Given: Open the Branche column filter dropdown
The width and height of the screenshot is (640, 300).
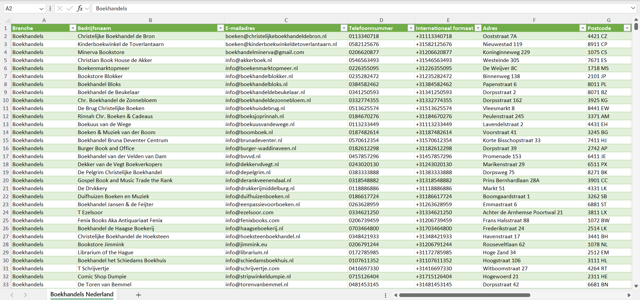Looking at the screenshot, I should click(72, 28).
